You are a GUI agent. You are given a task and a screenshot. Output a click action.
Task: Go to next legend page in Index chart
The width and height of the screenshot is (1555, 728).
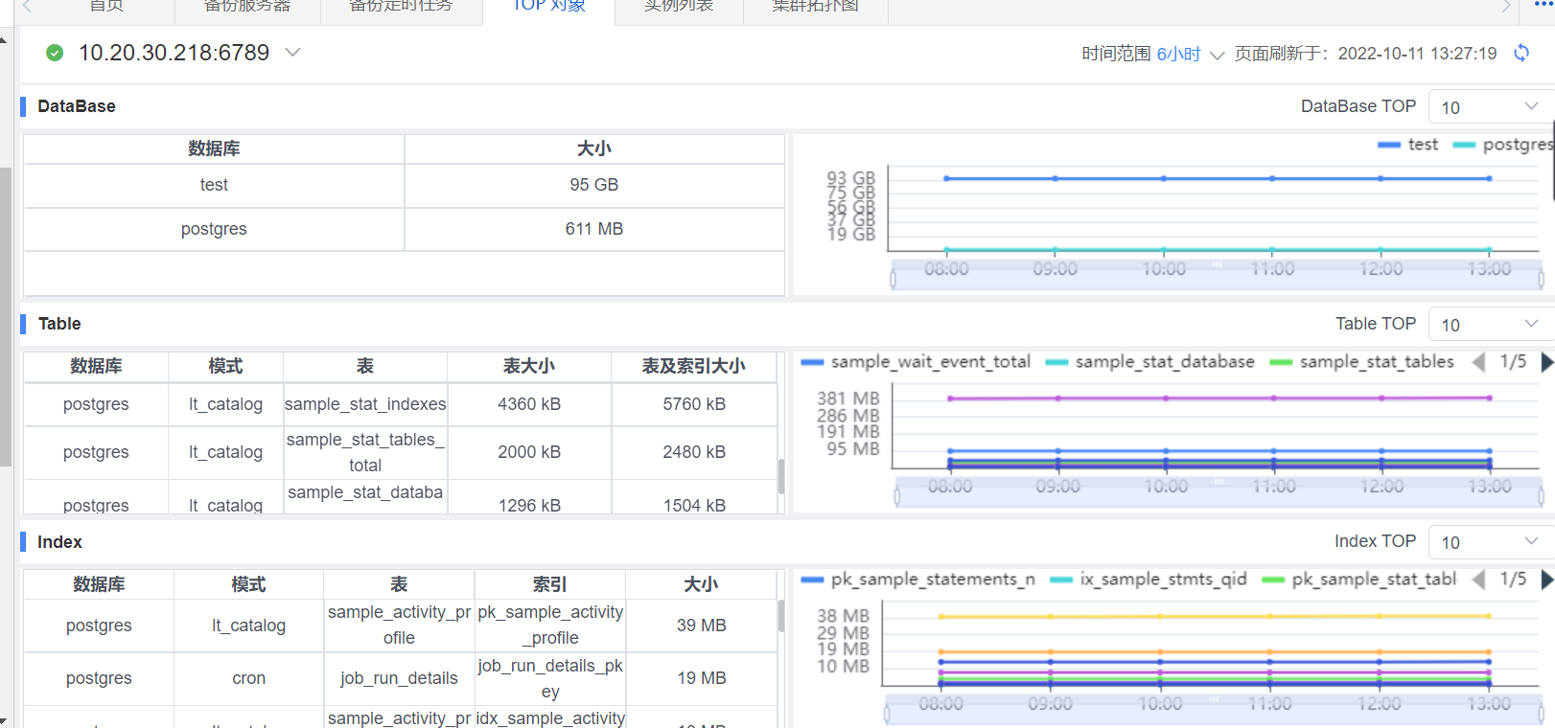click(1546, 580)
